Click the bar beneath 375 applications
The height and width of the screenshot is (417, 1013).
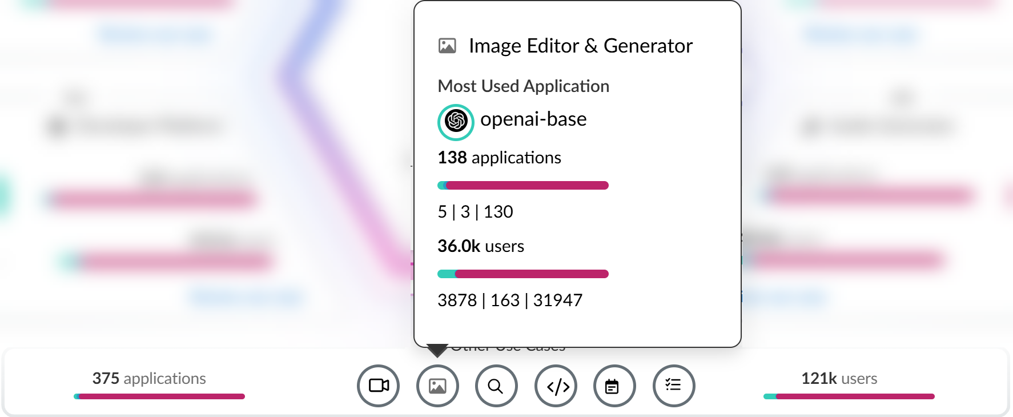click(159, 396)
